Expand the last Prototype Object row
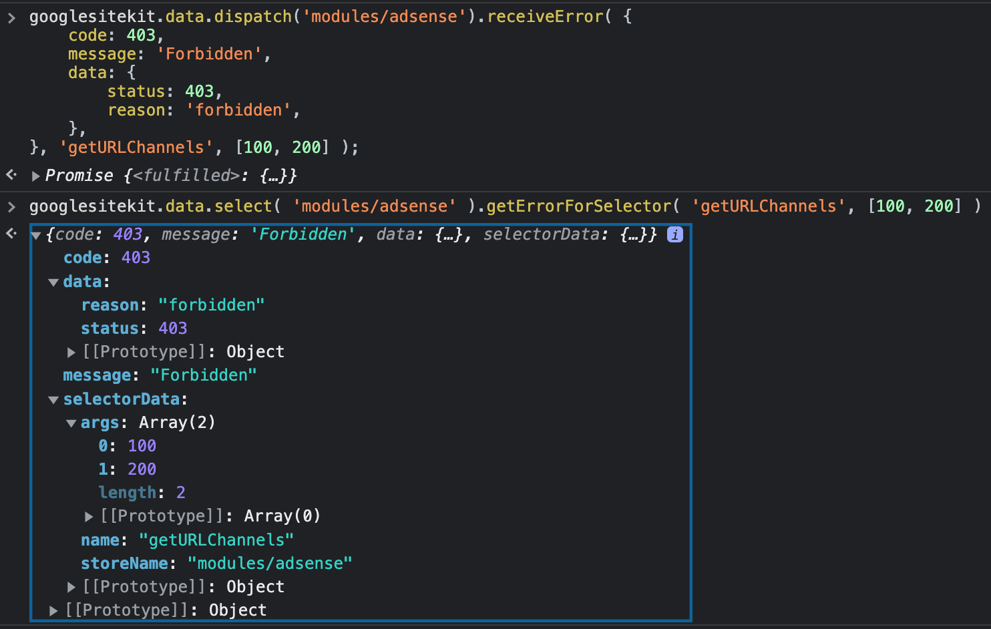This screenshot has height=629, width=991. coord(53,611)
